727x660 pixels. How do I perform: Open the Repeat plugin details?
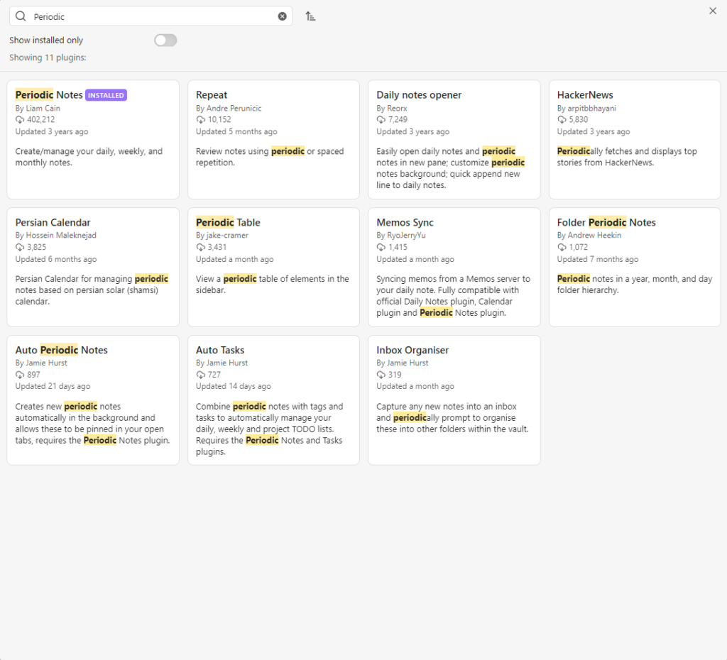[274, 139]
